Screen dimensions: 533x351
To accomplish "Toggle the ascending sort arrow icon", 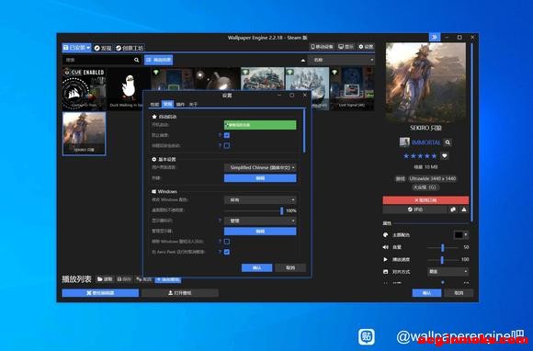I will (303, 61).
